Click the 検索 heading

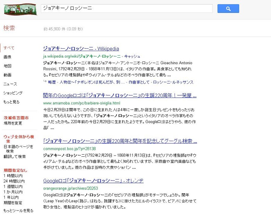tap(9, 28)
